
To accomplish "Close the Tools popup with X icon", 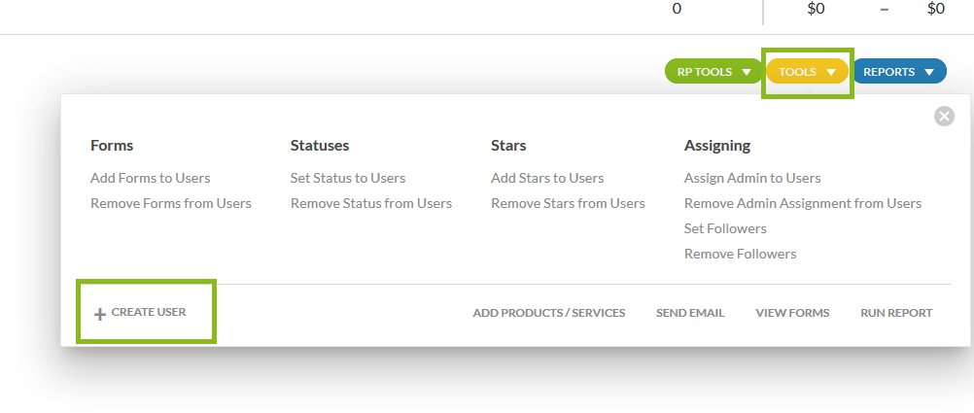I will pyautogui.click(x=944, y=117).
